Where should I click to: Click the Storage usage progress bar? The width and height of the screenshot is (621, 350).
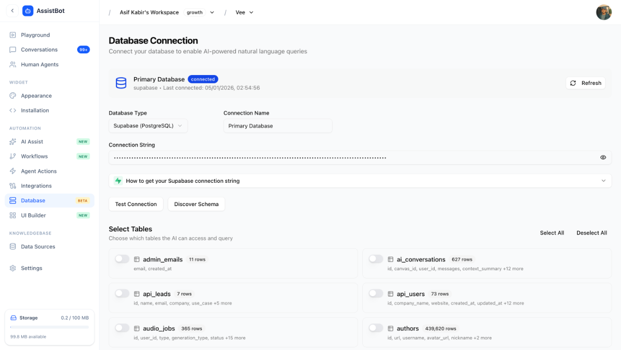49,327
